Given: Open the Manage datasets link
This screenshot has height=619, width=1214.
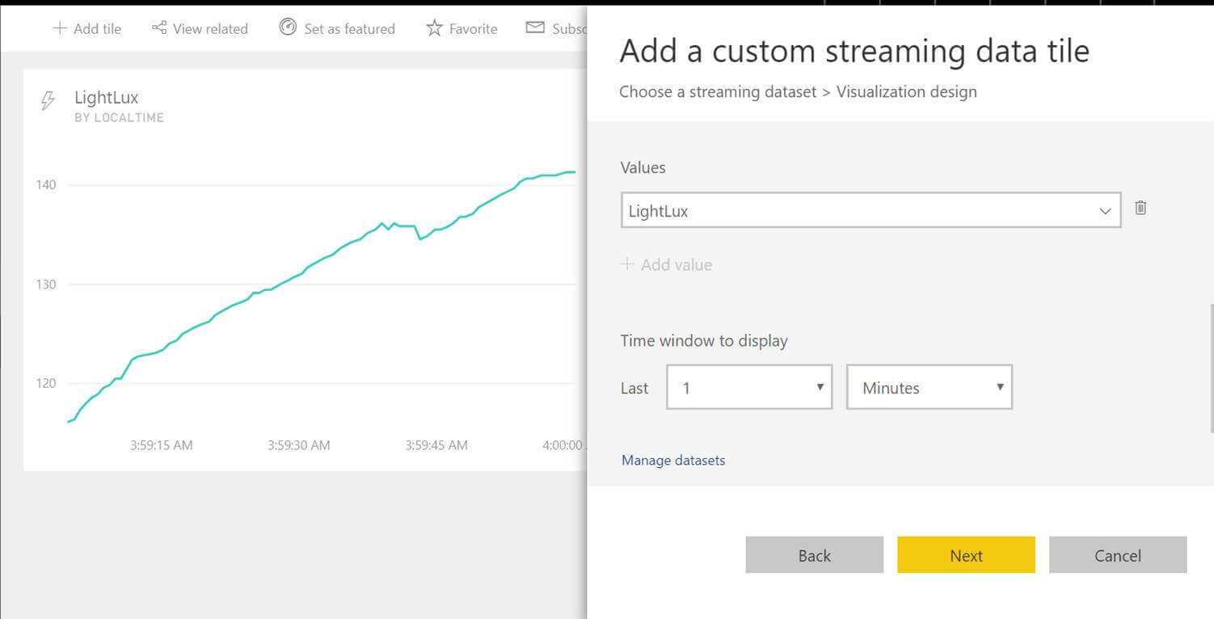Looking at the screenshot, I should [x=673, y=460].
